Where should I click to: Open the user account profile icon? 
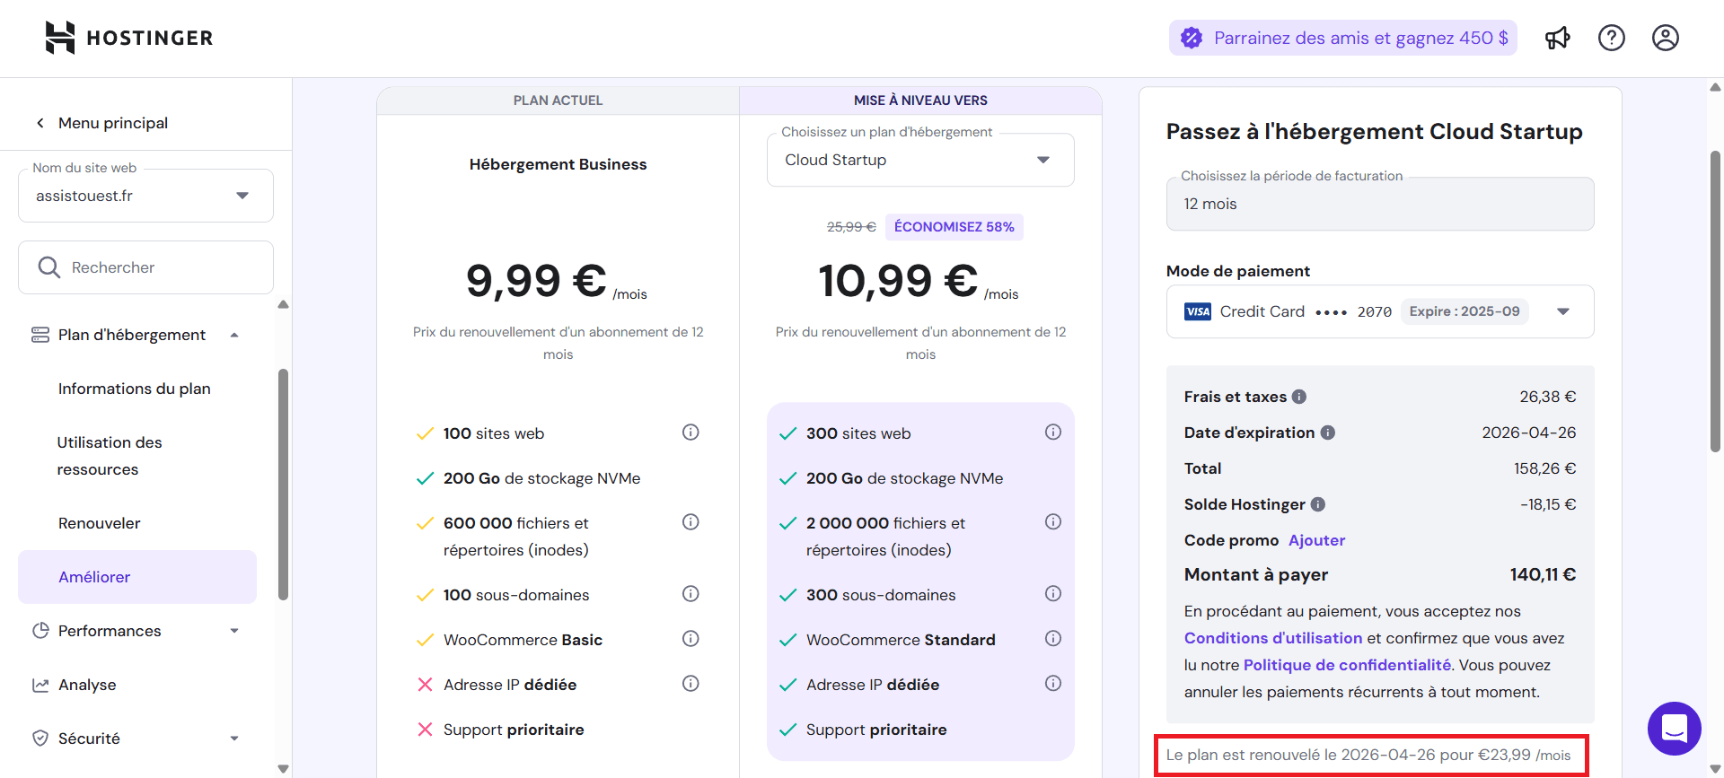[1665, 38]
